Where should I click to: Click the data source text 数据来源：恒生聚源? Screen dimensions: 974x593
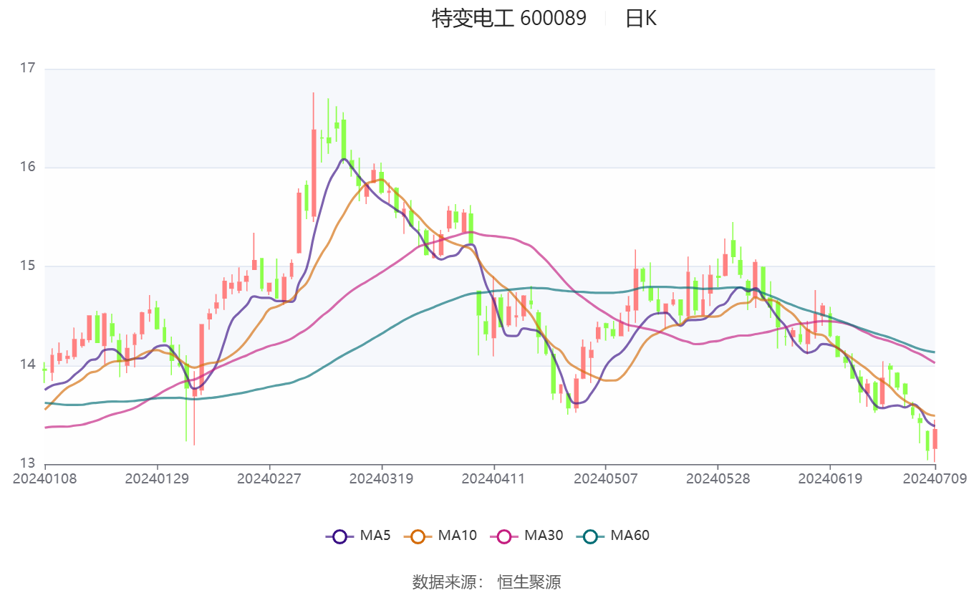tap(486, 582)
